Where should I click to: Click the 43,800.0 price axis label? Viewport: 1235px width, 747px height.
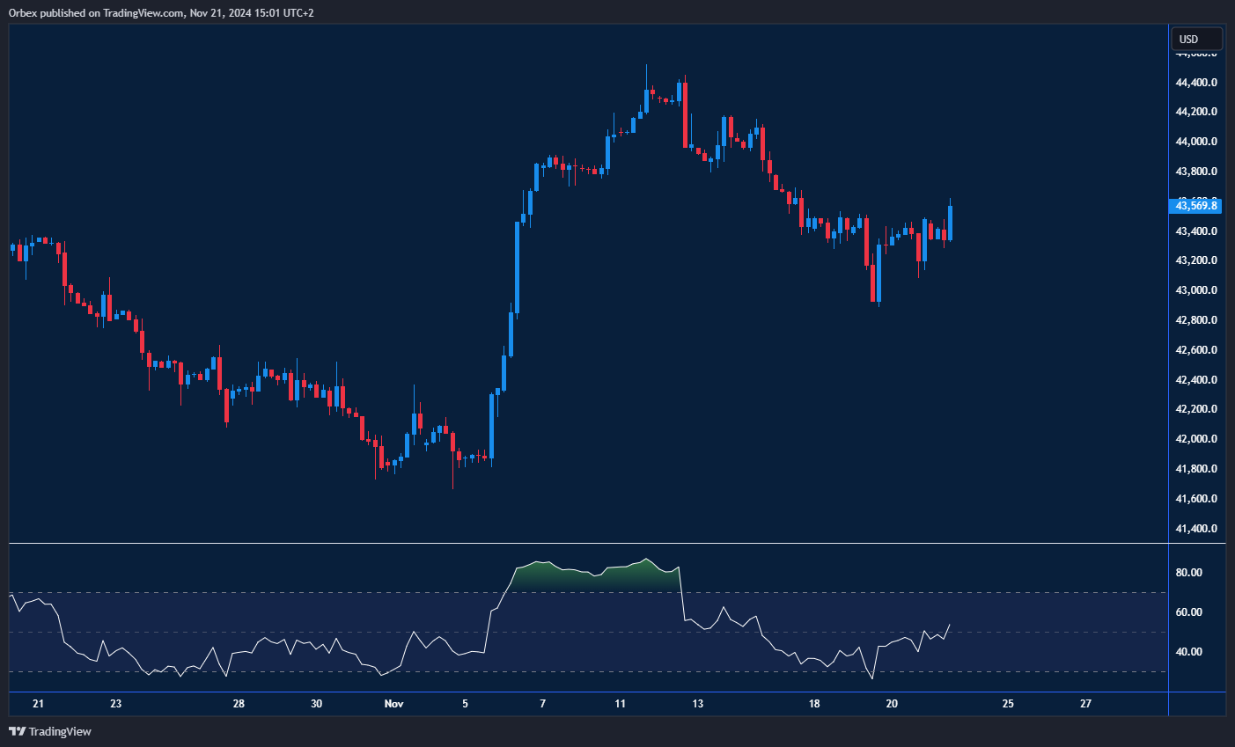(x=1196, y=172)
